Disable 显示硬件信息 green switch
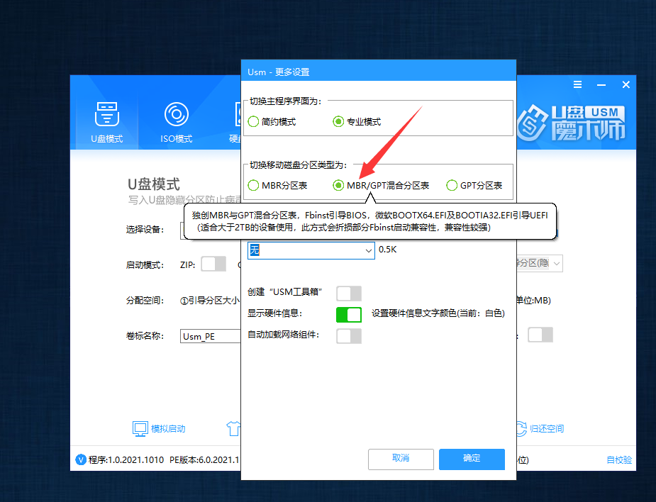The width and height of the screenshot is (656, 502). [x=349, y=315]
